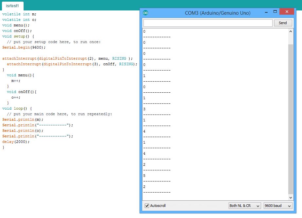Place cursor on the delay(2000) line
Image resolution: width=302 pixels, height=218 pixels.
pyautogui.click(x=16, y=142)
